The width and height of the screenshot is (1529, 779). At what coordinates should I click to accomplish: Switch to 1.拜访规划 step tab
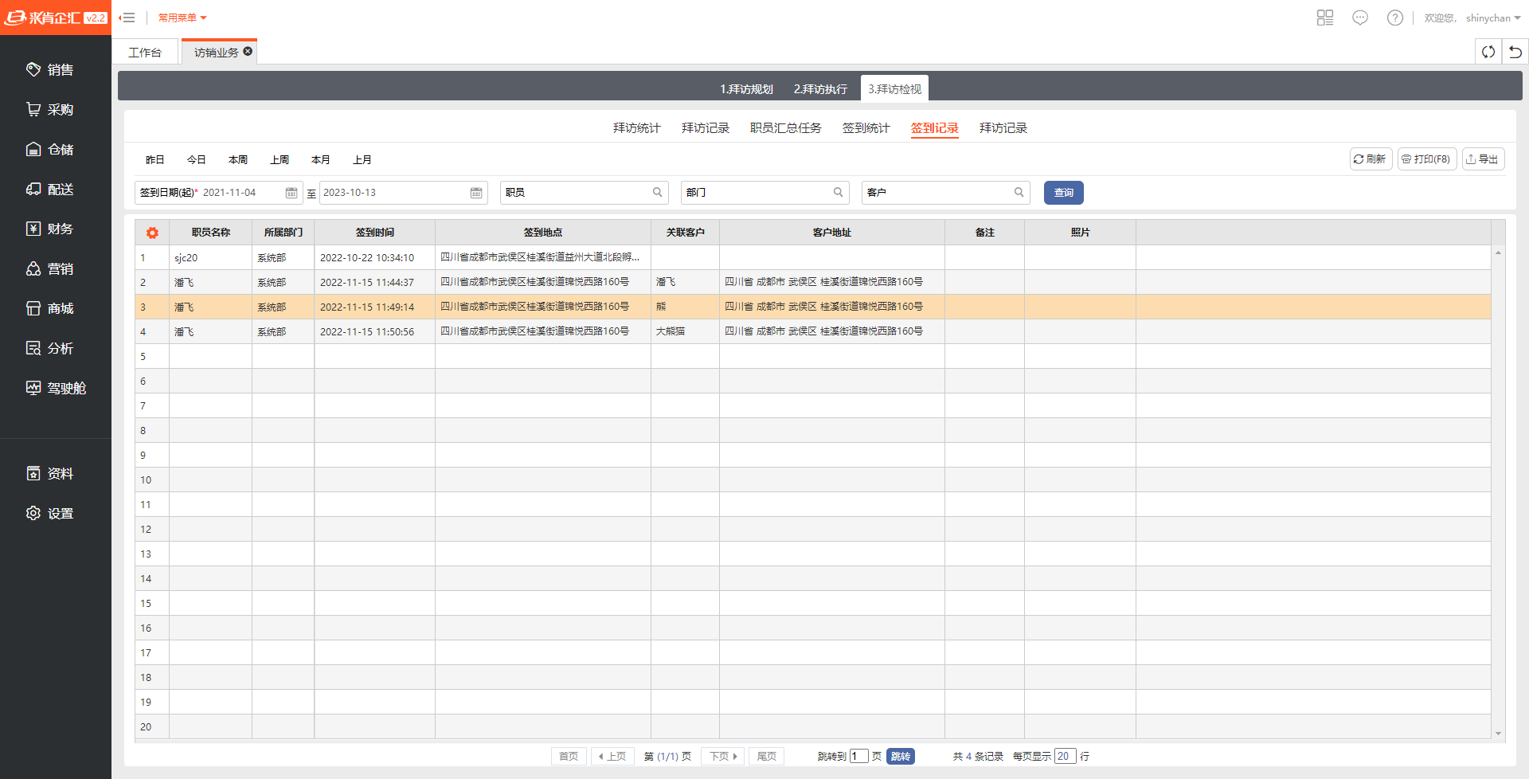(x=746, y=88)
